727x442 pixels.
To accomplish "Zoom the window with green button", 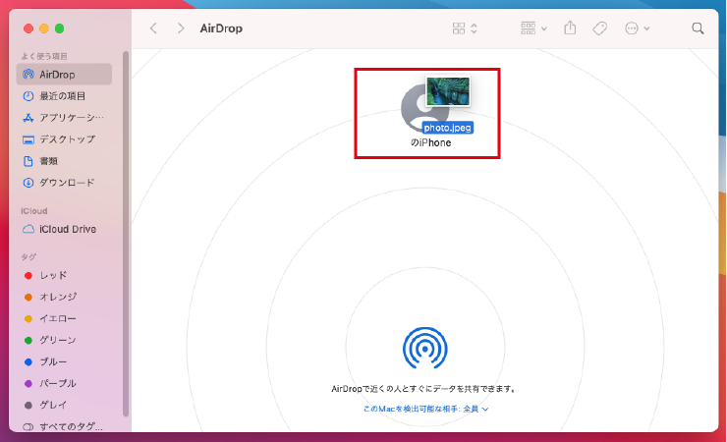I will 59,28.
